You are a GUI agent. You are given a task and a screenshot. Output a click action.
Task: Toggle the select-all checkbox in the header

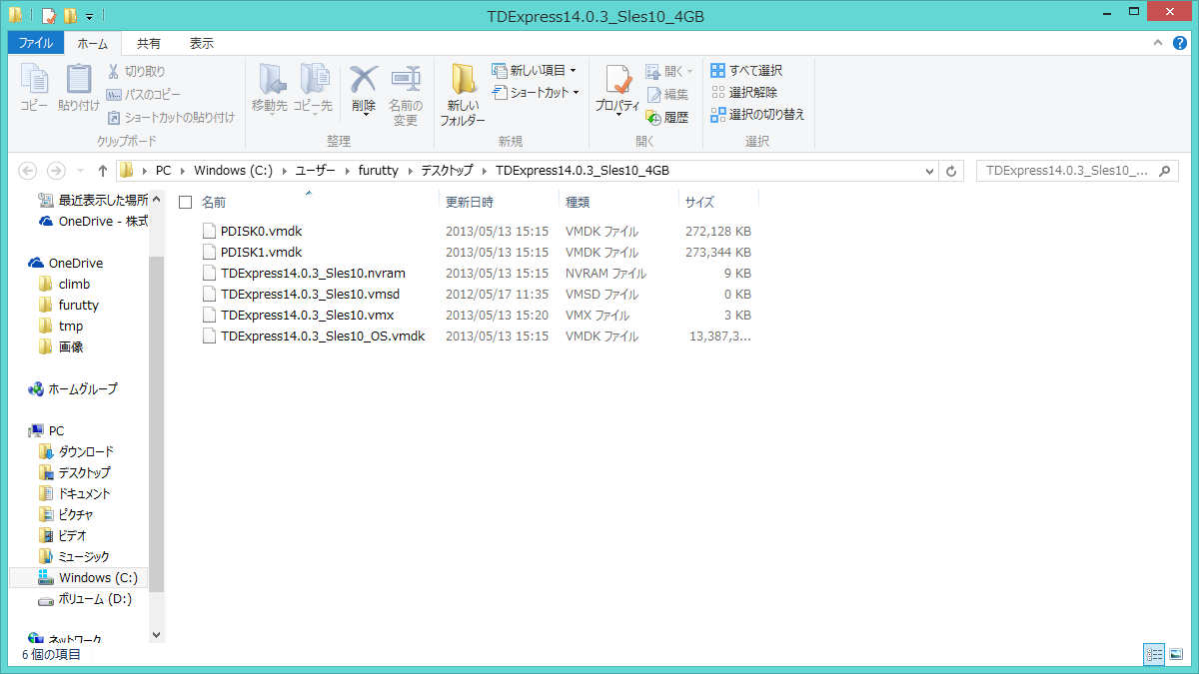point(185,202)
